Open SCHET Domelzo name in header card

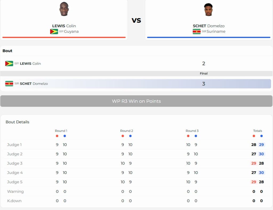pos(208,26)
